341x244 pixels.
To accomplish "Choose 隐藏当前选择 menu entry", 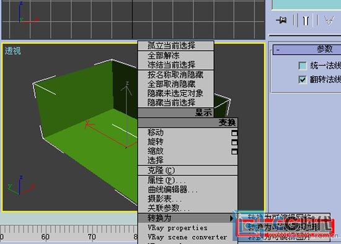I will (x=175, y=103).
